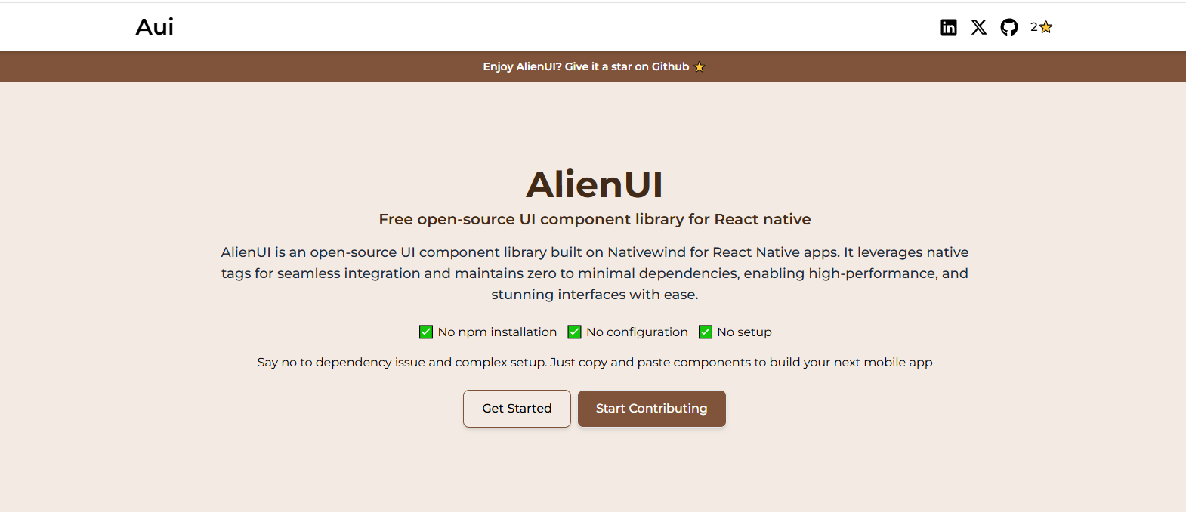This screenshot has height=513, width=1186.
Task: Click the GitHub star count badge
Action: pos(1042,27)
